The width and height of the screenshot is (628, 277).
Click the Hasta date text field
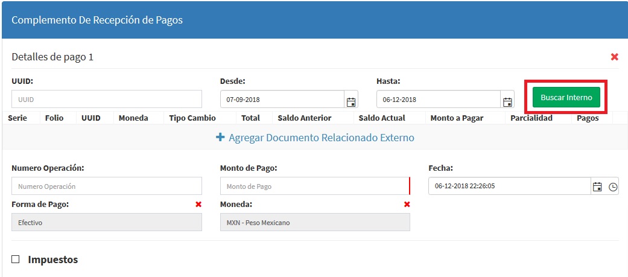[438, 100]
